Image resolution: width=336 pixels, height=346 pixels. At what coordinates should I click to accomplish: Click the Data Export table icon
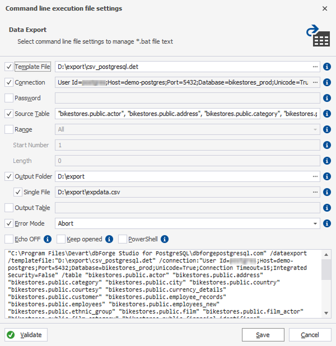pos(318,36)
